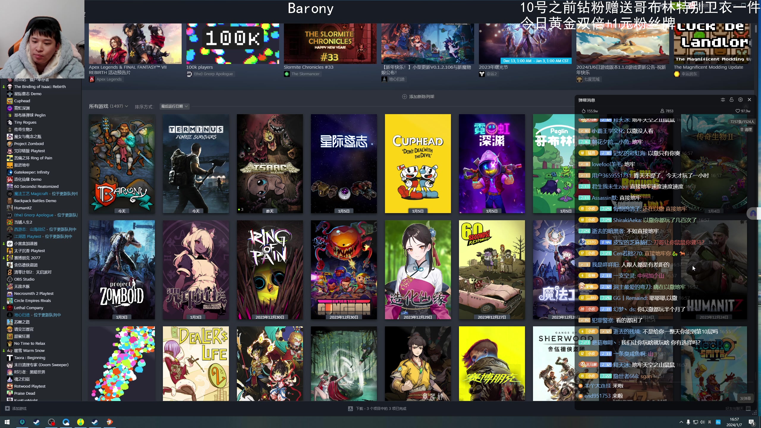761x428 pixels.
Task: Select Cuphead icon in the game list
Action: coord(10,101)
